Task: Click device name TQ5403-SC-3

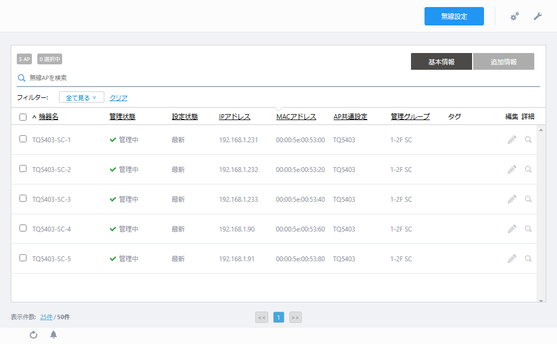Action: (51, 200)
